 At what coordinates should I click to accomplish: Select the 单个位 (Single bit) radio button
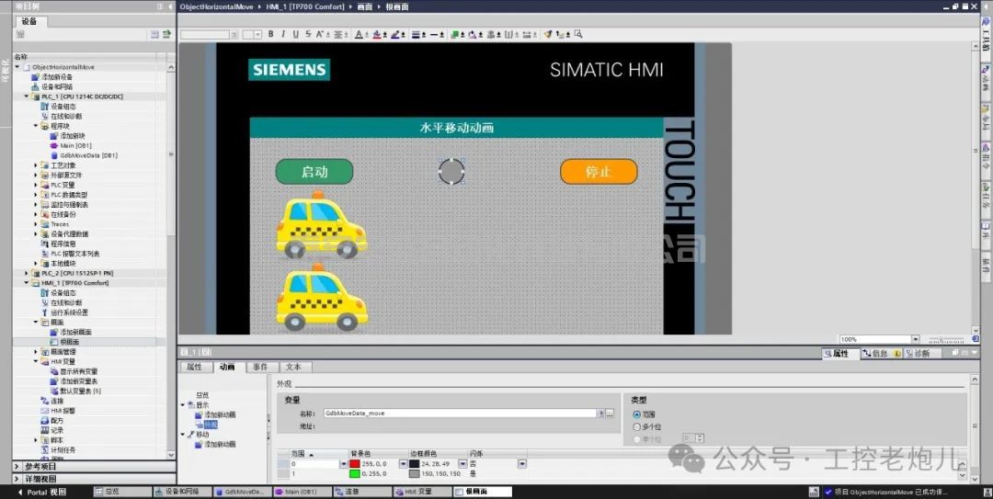pos(636,438)
